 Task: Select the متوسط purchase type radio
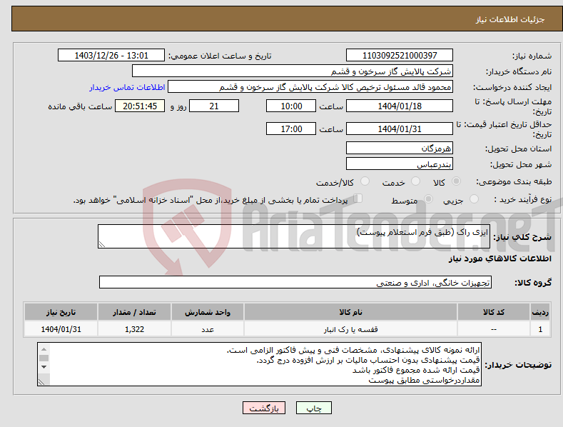tap(428, 199)
